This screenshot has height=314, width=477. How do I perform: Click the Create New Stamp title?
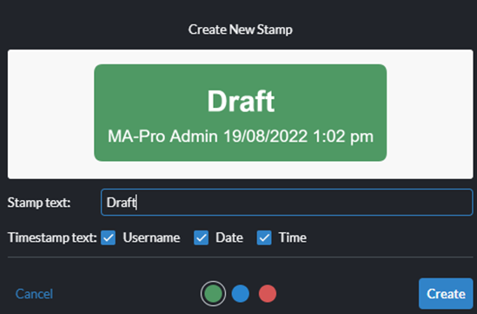241,30
